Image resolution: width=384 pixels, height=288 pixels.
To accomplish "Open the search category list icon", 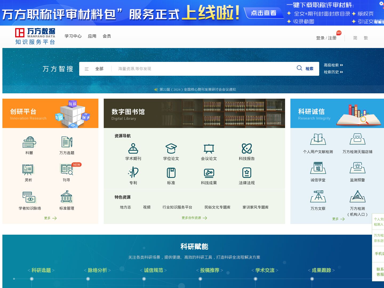I will click(87, 69).
